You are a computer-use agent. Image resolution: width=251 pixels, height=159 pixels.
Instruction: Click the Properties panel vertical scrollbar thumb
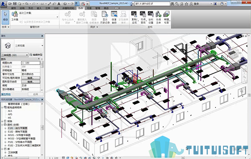[42, 64]
